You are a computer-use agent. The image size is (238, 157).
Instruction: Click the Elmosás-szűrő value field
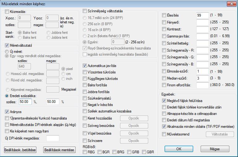(x=203, y=71)
